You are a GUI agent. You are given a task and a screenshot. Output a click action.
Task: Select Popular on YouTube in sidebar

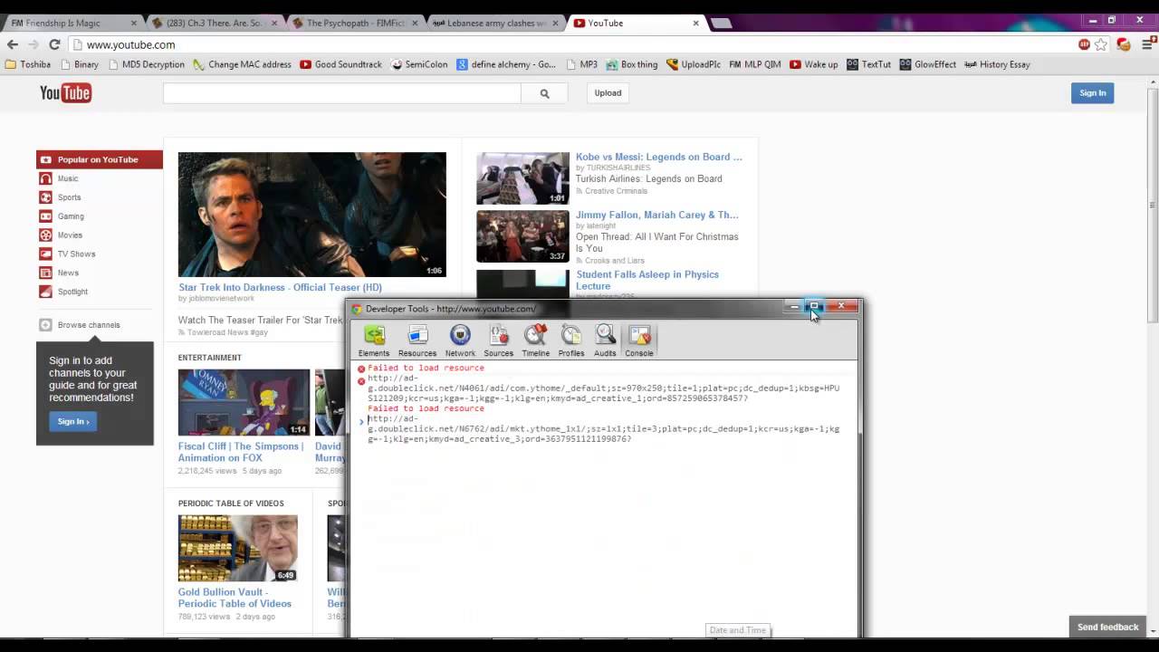(x=100, y=159)
